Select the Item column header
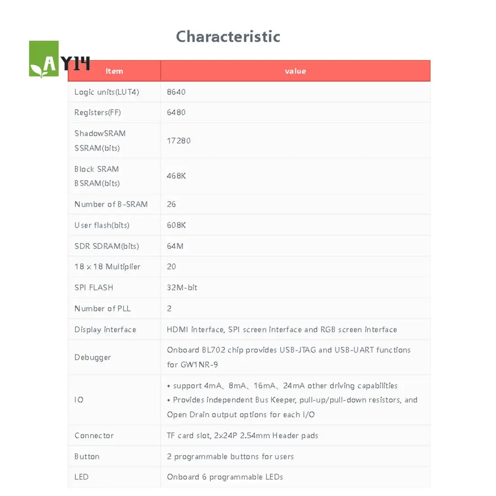Image resolution: width=496 pixels, height=496 pixels. point(114,71)
